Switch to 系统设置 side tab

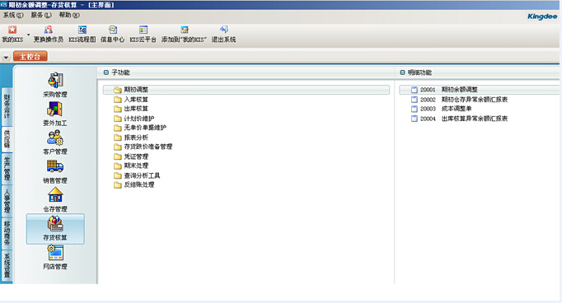pos(7,265)
